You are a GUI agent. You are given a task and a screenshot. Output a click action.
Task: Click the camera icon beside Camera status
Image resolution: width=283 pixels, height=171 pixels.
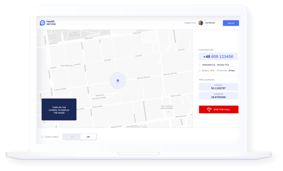click(x=42, y=137)
